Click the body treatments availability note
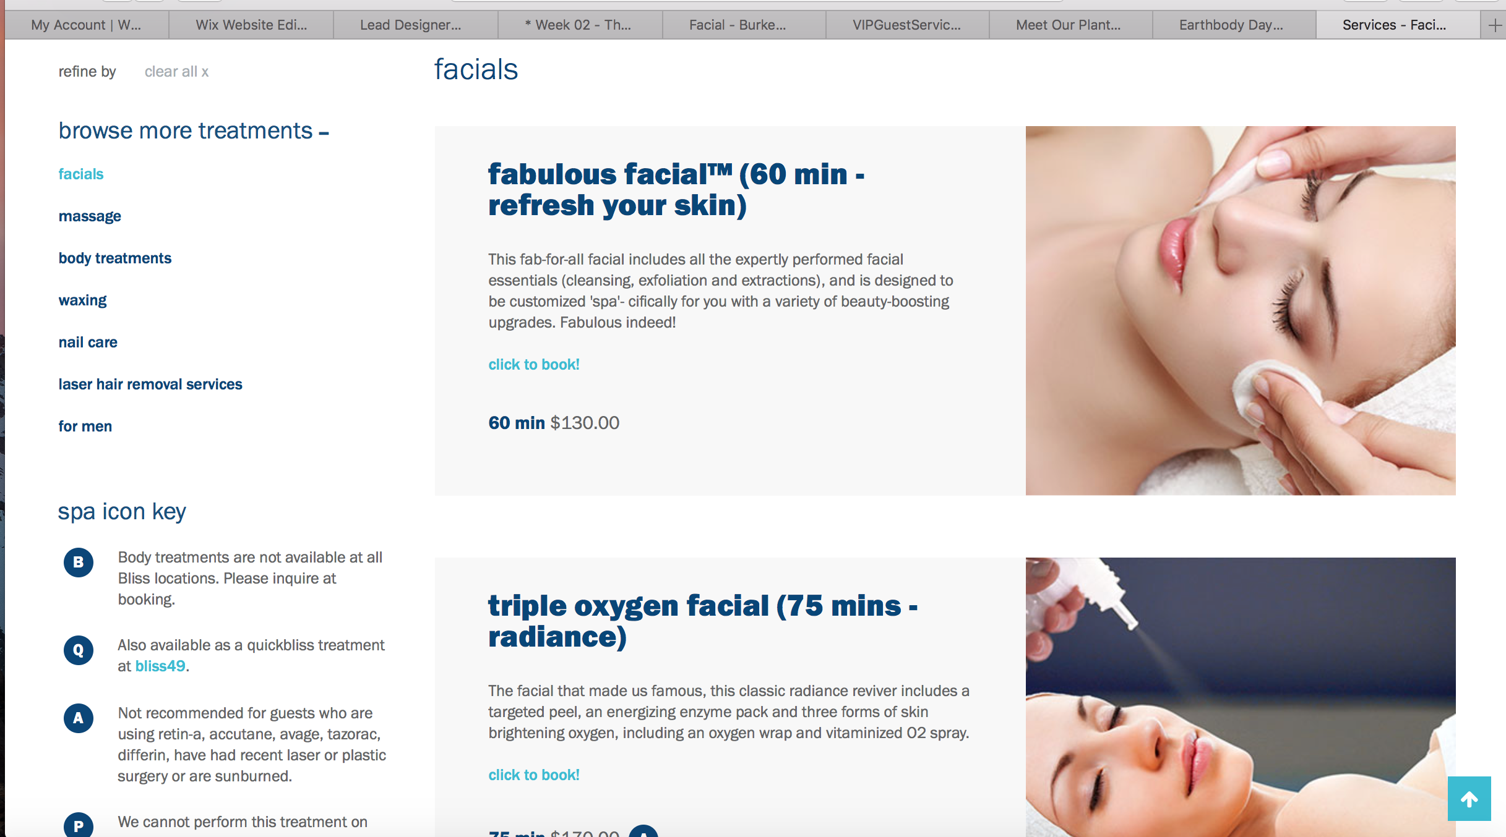This screenshot has width=1506, height=837. point(250,579)
